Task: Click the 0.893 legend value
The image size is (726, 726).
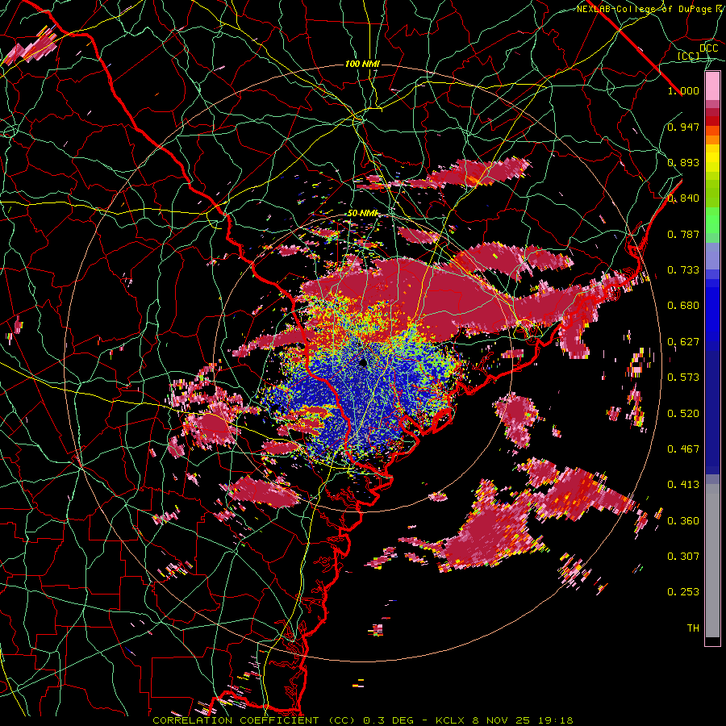Action: (683, 162)
